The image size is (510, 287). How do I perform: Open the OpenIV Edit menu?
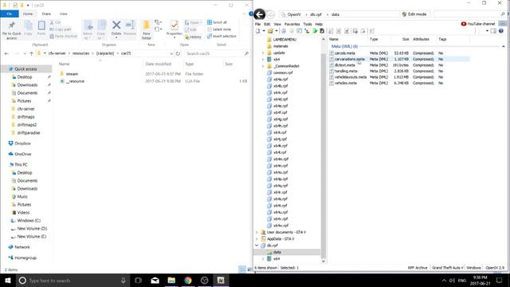267,24
